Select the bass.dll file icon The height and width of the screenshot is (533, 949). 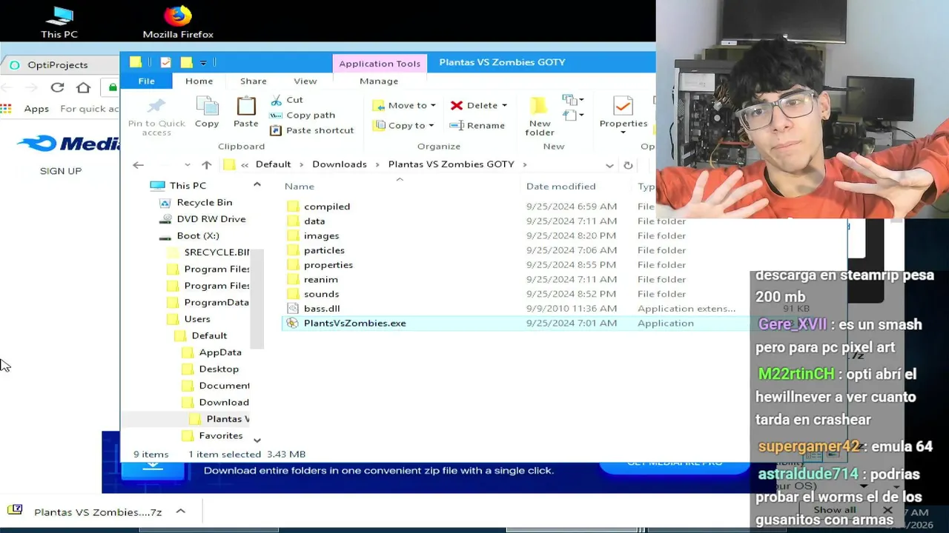click(292, 309)
